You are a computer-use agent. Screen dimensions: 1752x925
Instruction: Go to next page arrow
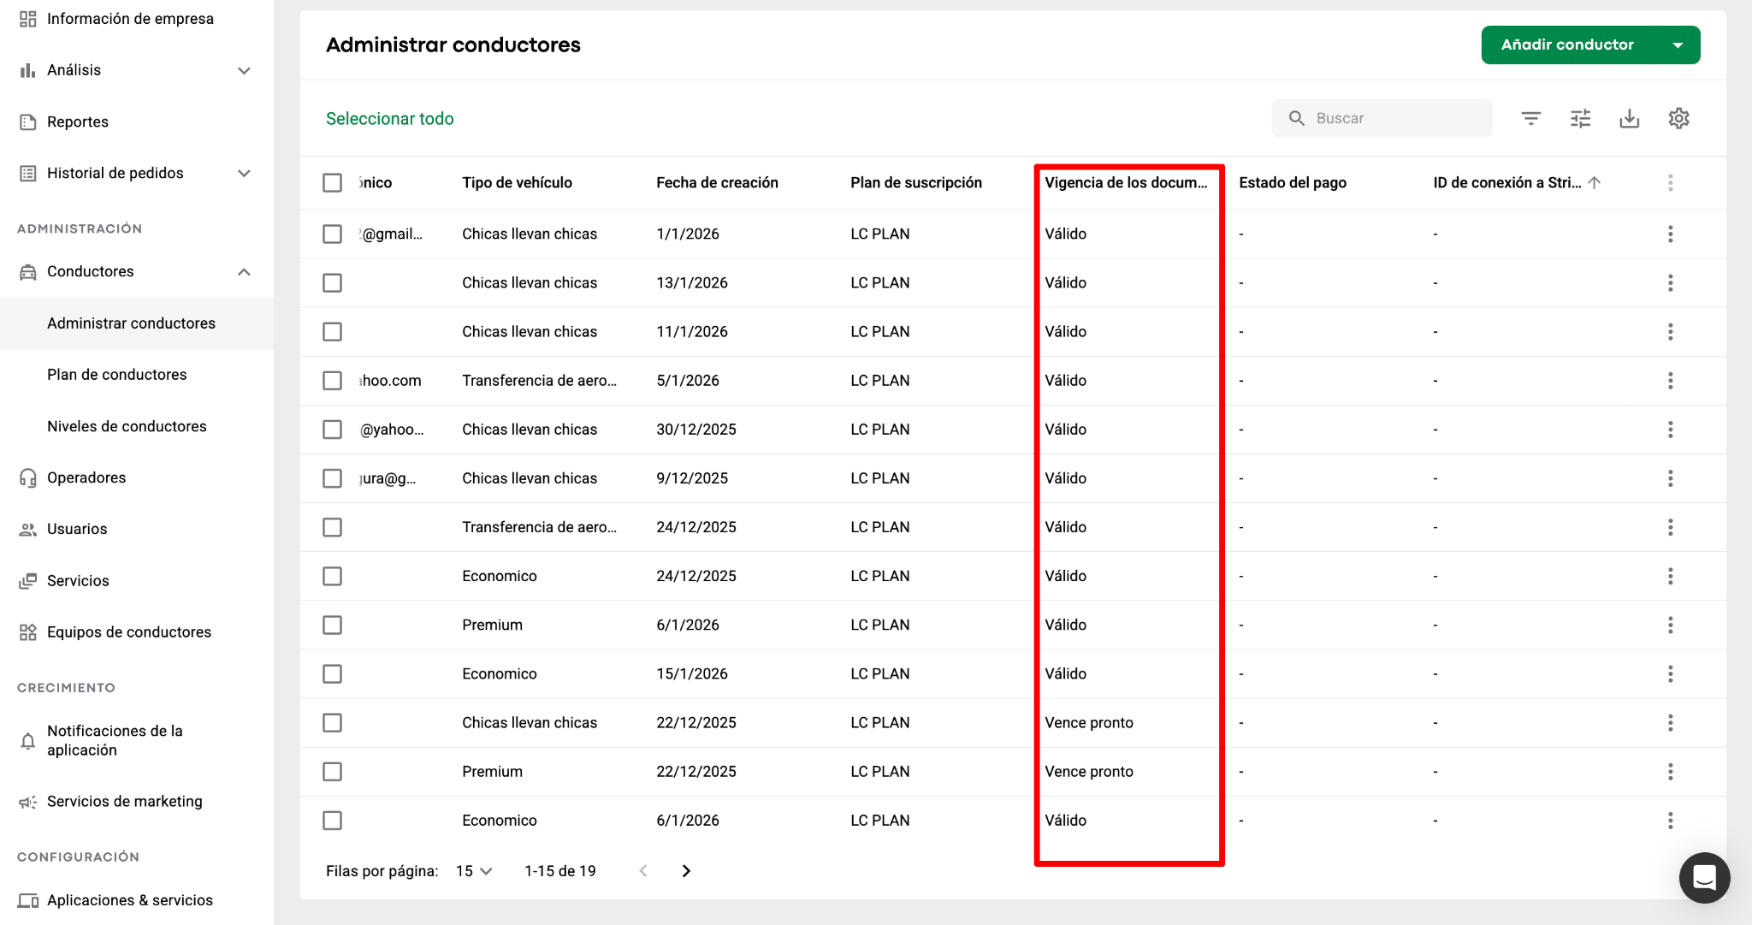686,871
